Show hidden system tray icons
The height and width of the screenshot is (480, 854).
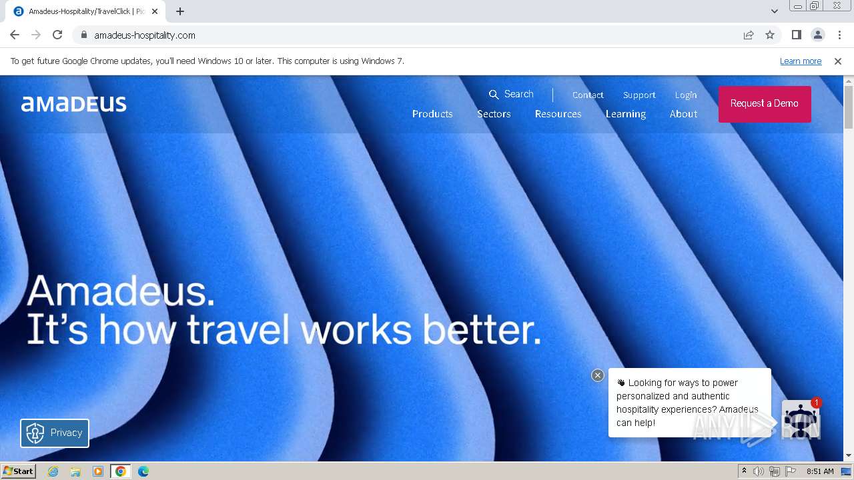coord(744,471)
